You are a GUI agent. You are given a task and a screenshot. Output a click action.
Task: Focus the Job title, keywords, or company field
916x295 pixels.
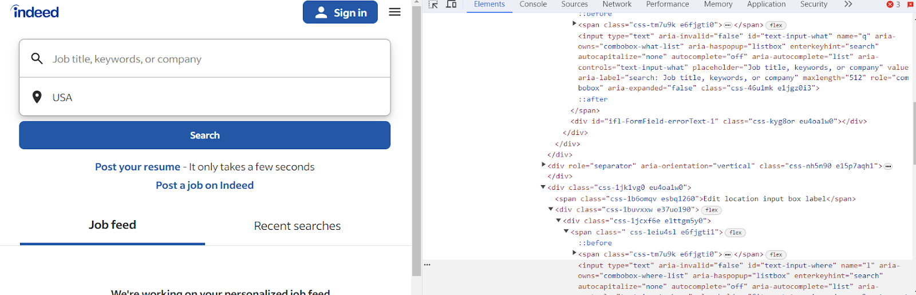[204, 58]
